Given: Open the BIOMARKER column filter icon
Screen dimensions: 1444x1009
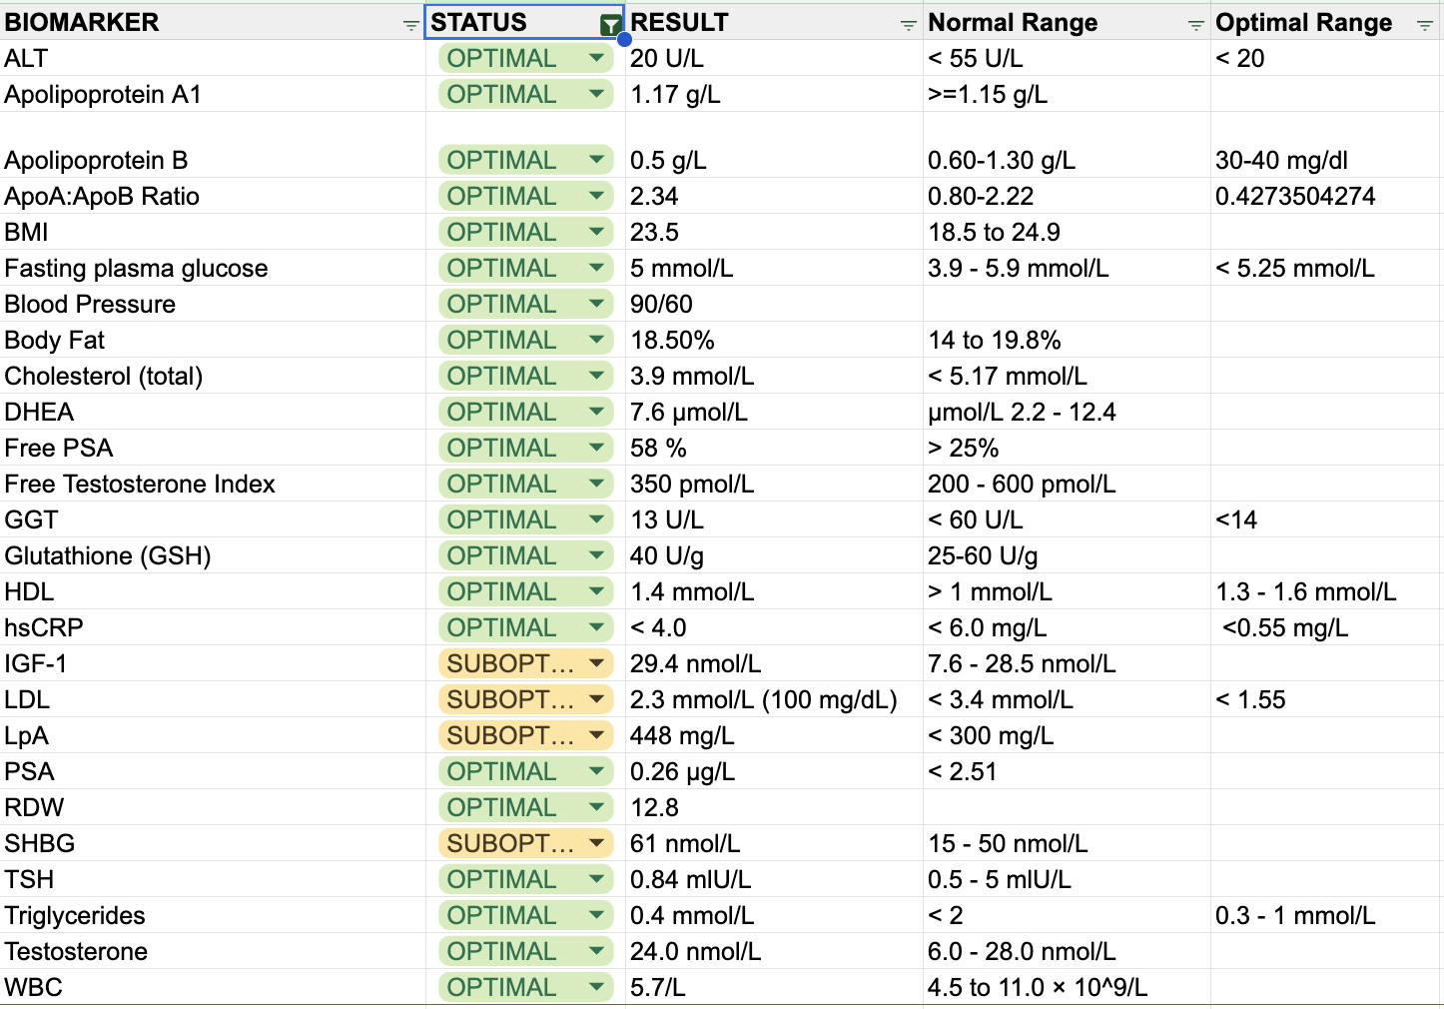Looking at the screenshot, I should point(410,24).
